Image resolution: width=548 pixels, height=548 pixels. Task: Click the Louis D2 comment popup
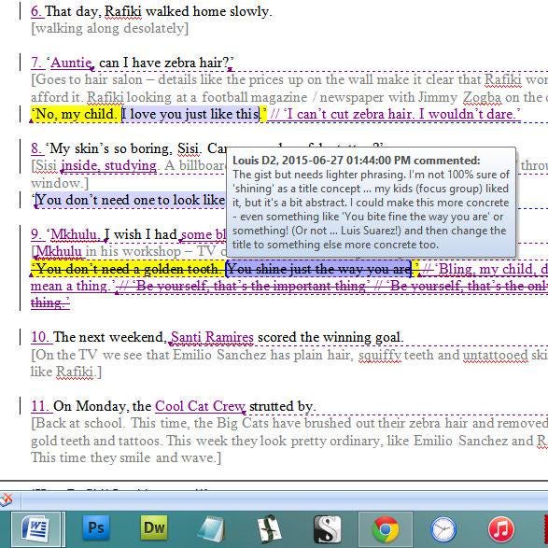tap(372, 203)
